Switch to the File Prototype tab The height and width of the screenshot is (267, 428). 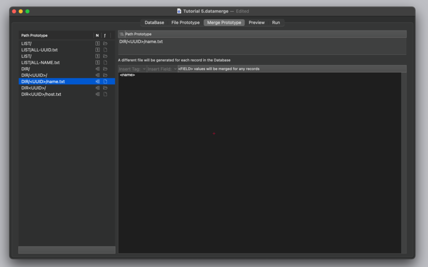pos(185,22)
